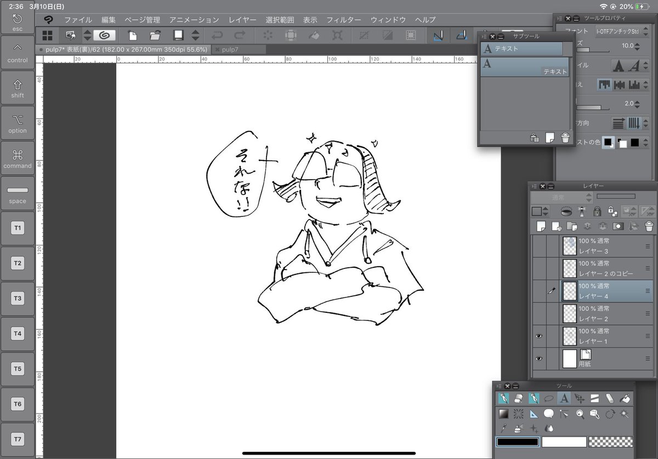Select the white sub color swatch
The width and height of the screenshot is (658, 459).
564,441
